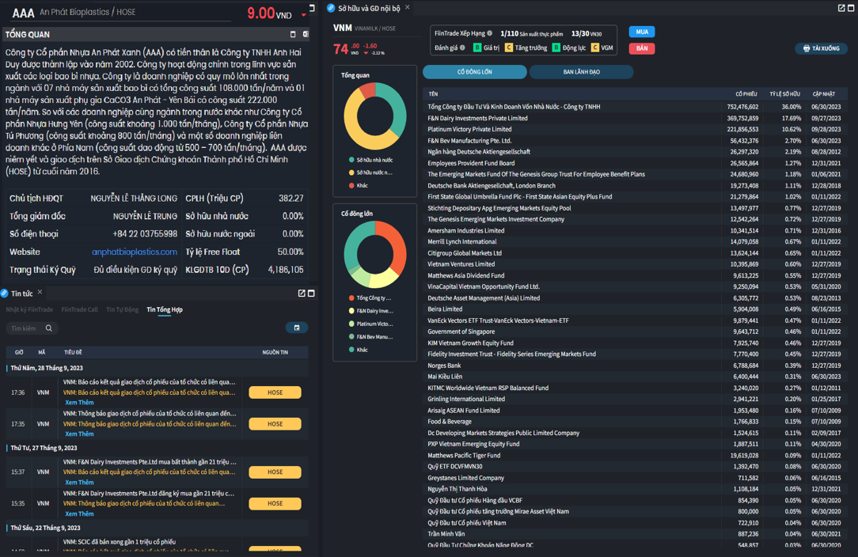The height and width of the screenshot is (557, 858).
Task: Toggle F&N Dairy Inve... legend in Cổ đông lớn chart
Action: pos(371,311)
